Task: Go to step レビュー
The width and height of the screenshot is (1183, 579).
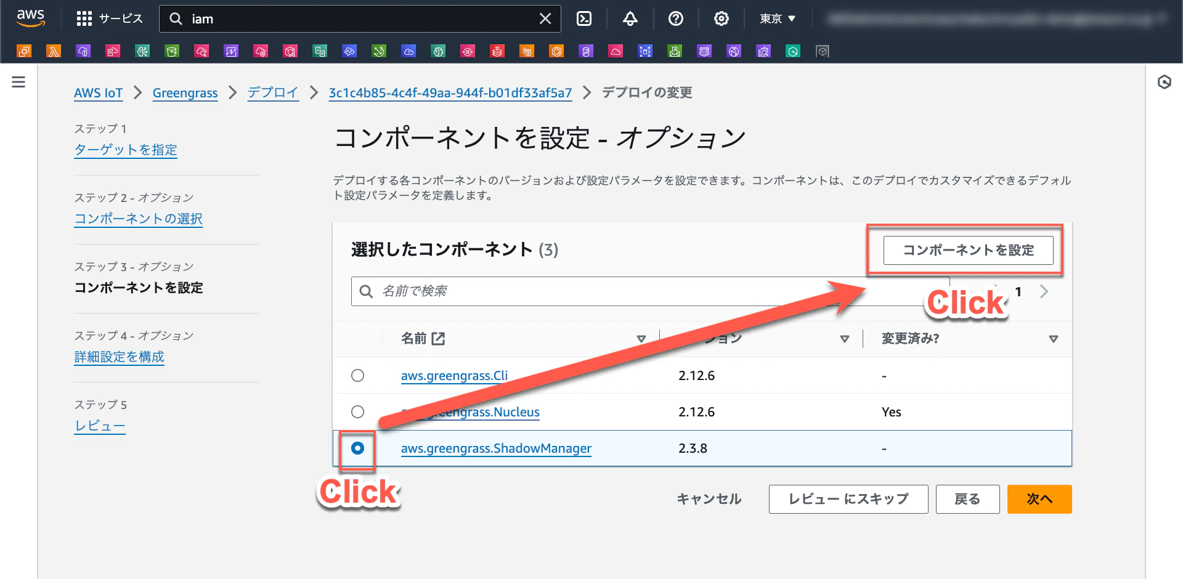Action: 100,426
